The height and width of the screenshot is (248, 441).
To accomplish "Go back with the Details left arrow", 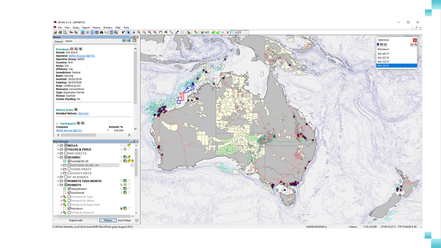I will click(124, 41).
